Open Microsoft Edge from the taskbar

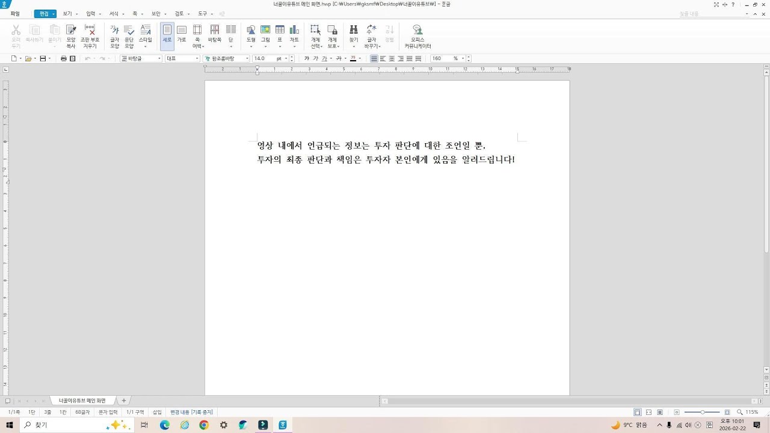coord(165,425)
